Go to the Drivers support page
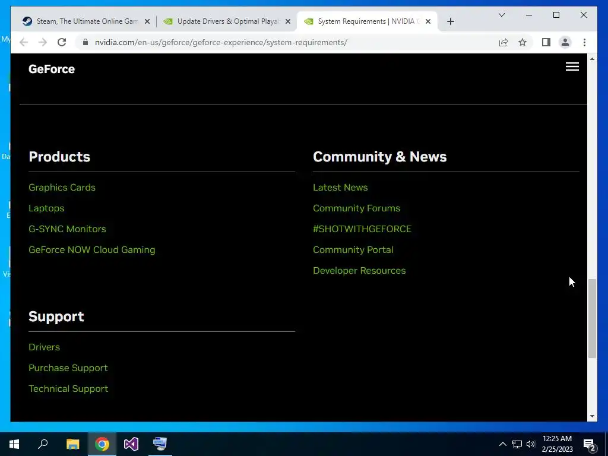The width and height of the screenshot is (608, 456). [44, 347]
